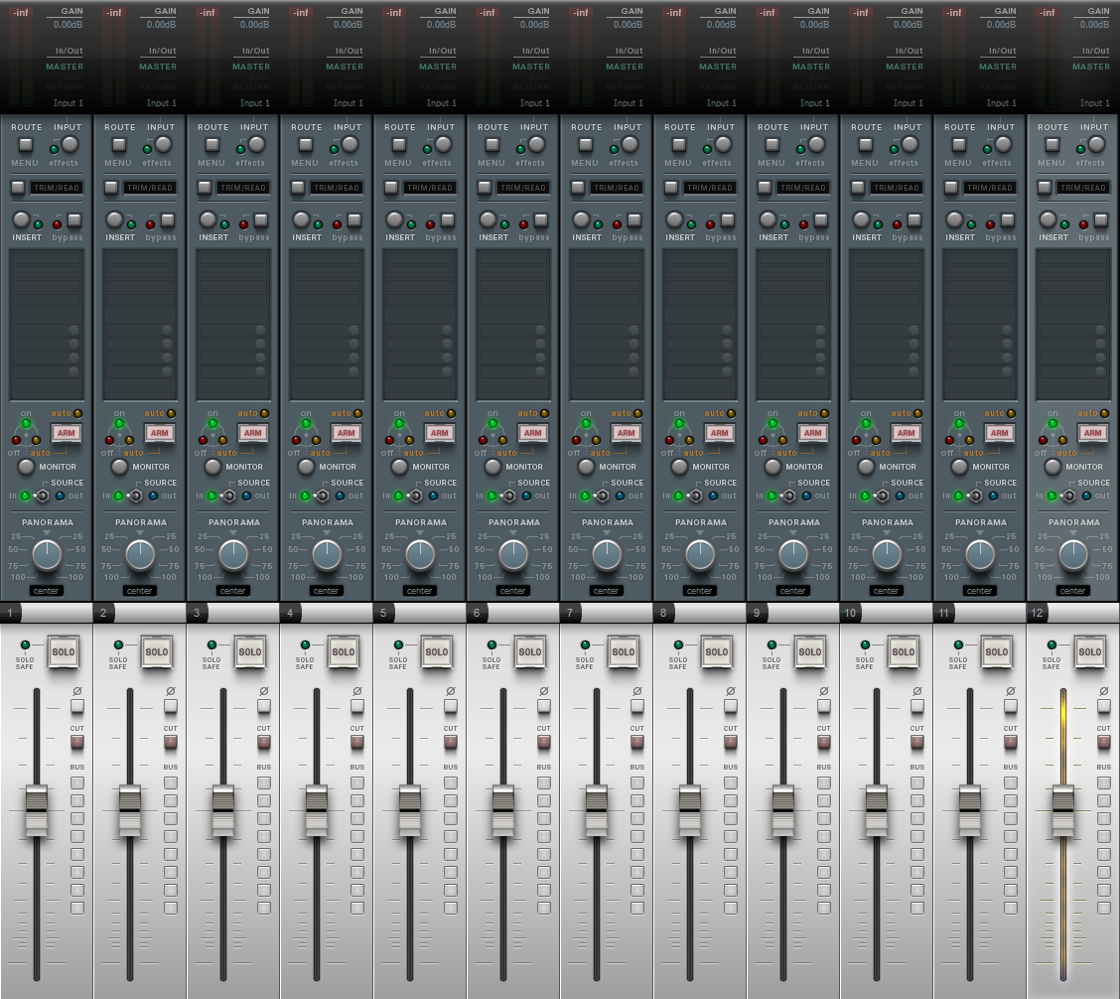Click the highlighted fader on channel 12
Image resolution: width=1120 pixels, height=999 pixels.
[x=1062, y=810]
